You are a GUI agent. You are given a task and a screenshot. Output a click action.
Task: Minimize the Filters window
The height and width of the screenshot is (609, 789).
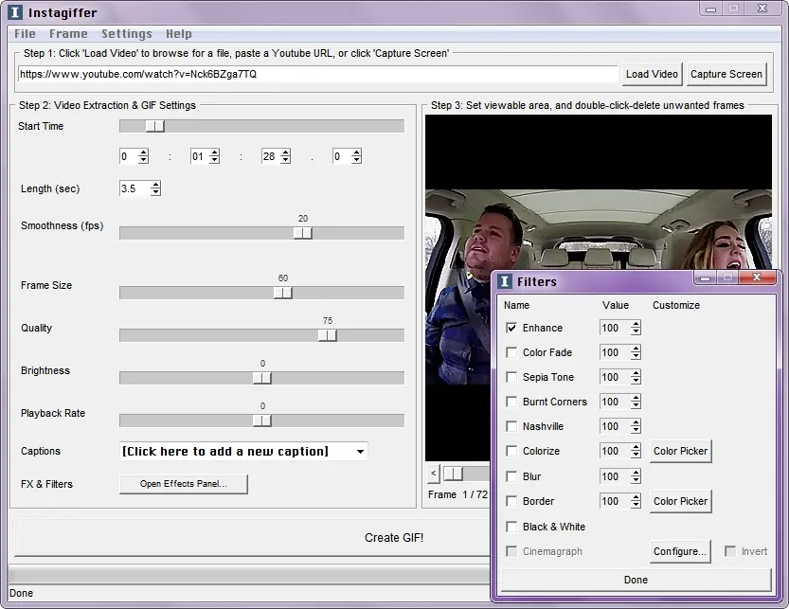pyautogui.click(x=705, y=278)
